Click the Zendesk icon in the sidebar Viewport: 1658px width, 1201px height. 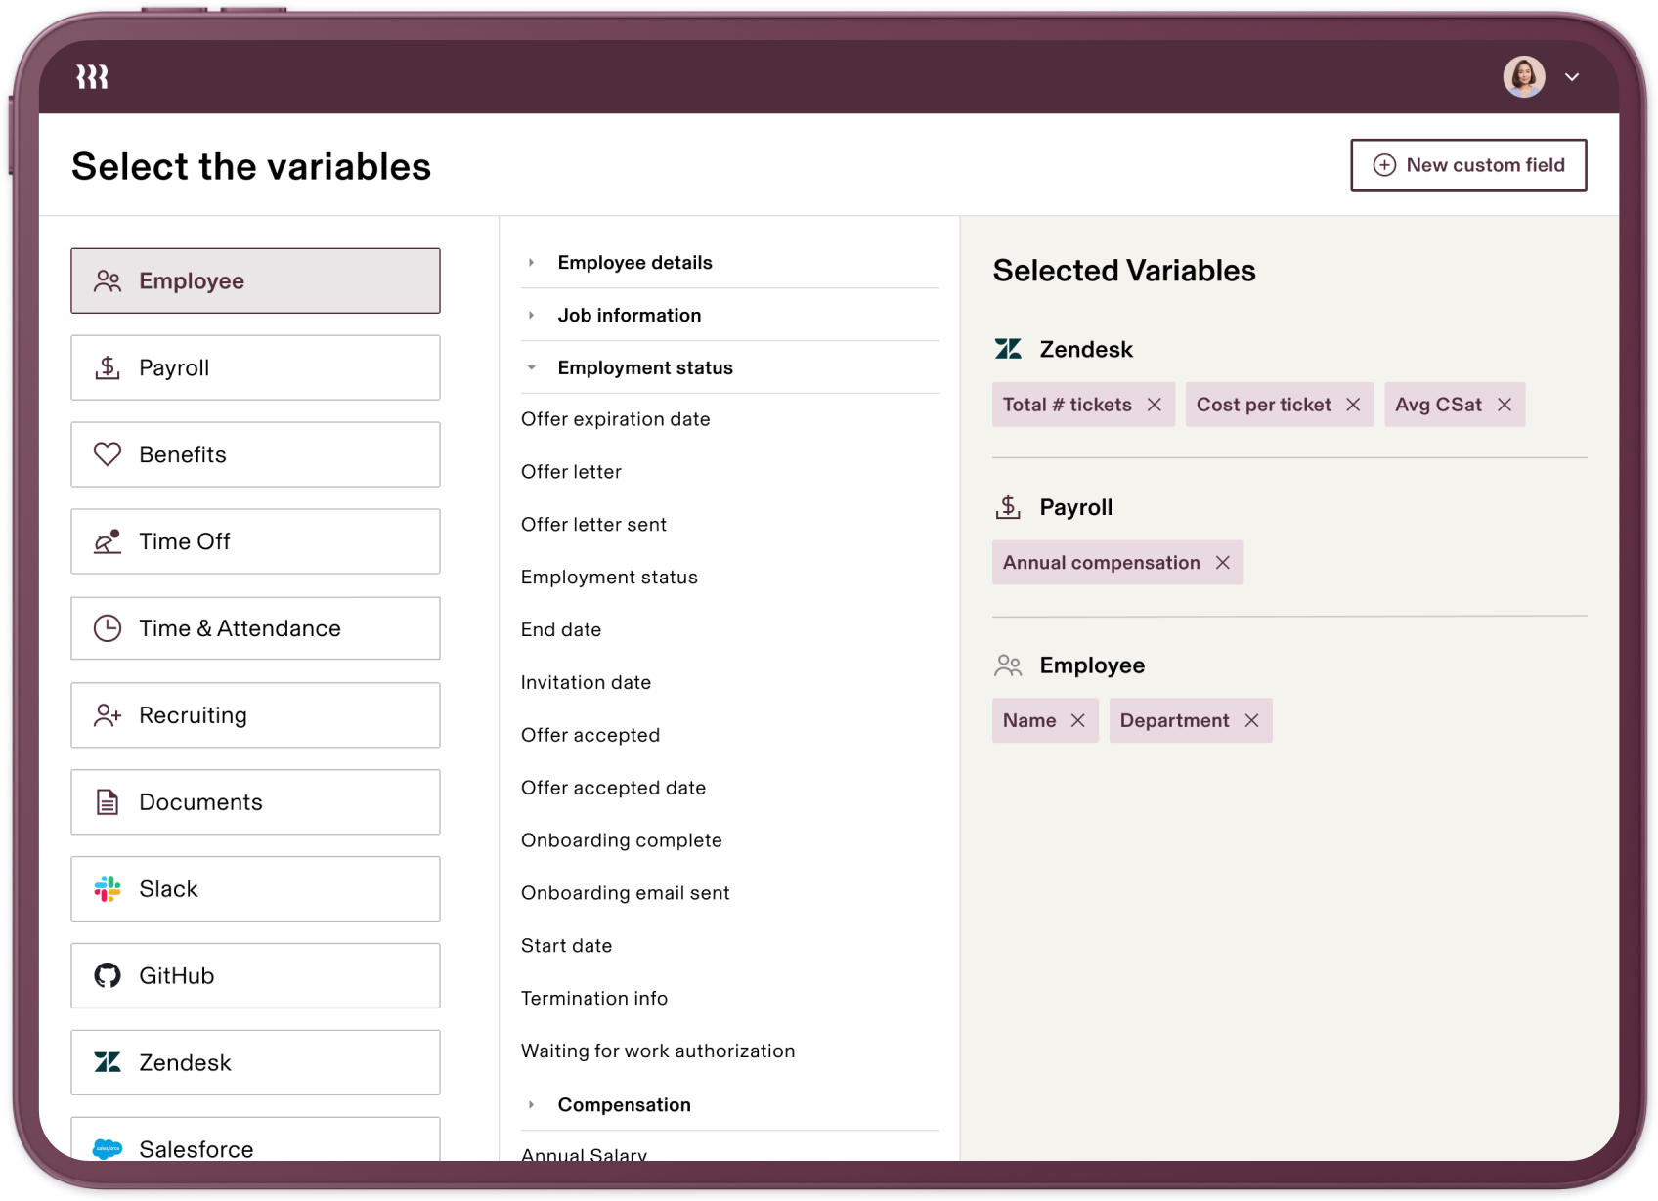pyautogui.click(x=109, y=1062)
